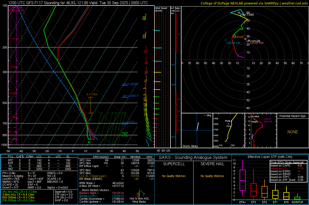Click the '135/34 LM' hodograph label
The height and width of the screenshot is (205, 309).
click(233, 43)
